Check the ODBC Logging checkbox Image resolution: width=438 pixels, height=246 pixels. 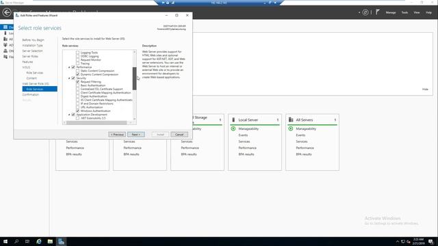(77, 56)
